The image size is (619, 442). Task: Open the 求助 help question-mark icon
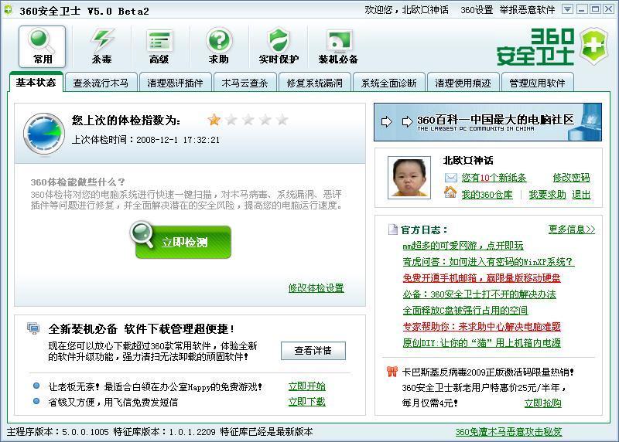tap(218, 40)
